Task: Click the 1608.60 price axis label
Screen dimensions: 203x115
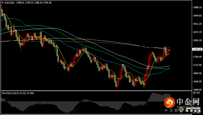Action: click(x=197, y=90)
